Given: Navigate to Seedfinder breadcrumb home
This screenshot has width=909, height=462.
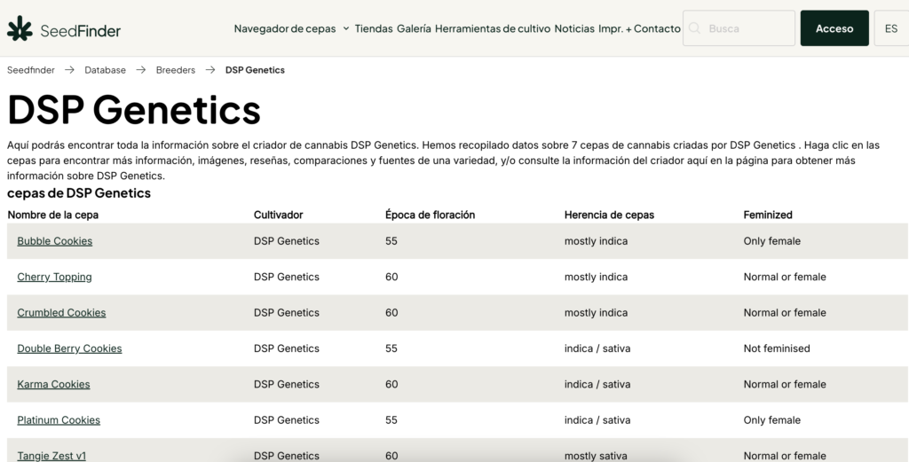Looking at the screenshot, I should tap(30, 70).
